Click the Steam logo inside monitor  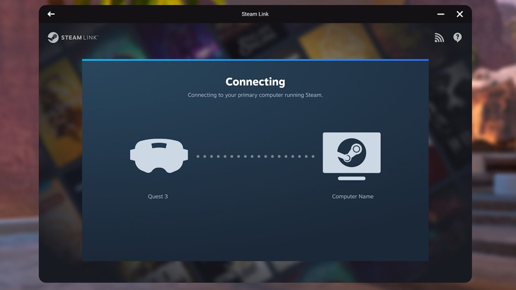352,153
